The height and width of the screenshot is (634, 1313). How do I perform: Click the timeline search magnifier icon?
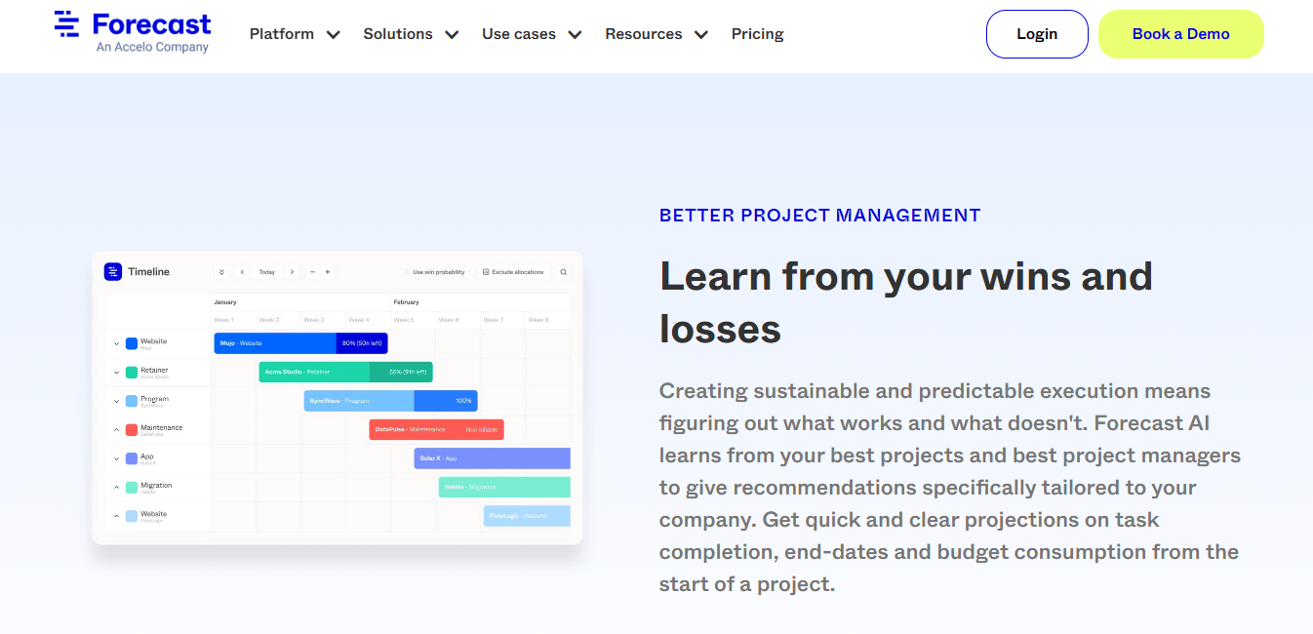pyautogui.click(x=563, y=272)
